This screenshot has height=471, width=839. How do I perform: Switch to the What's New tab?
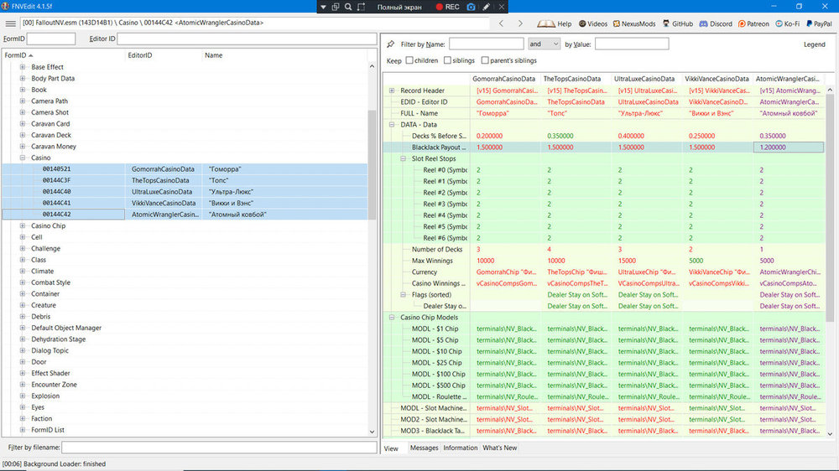(x=500, y=448)
